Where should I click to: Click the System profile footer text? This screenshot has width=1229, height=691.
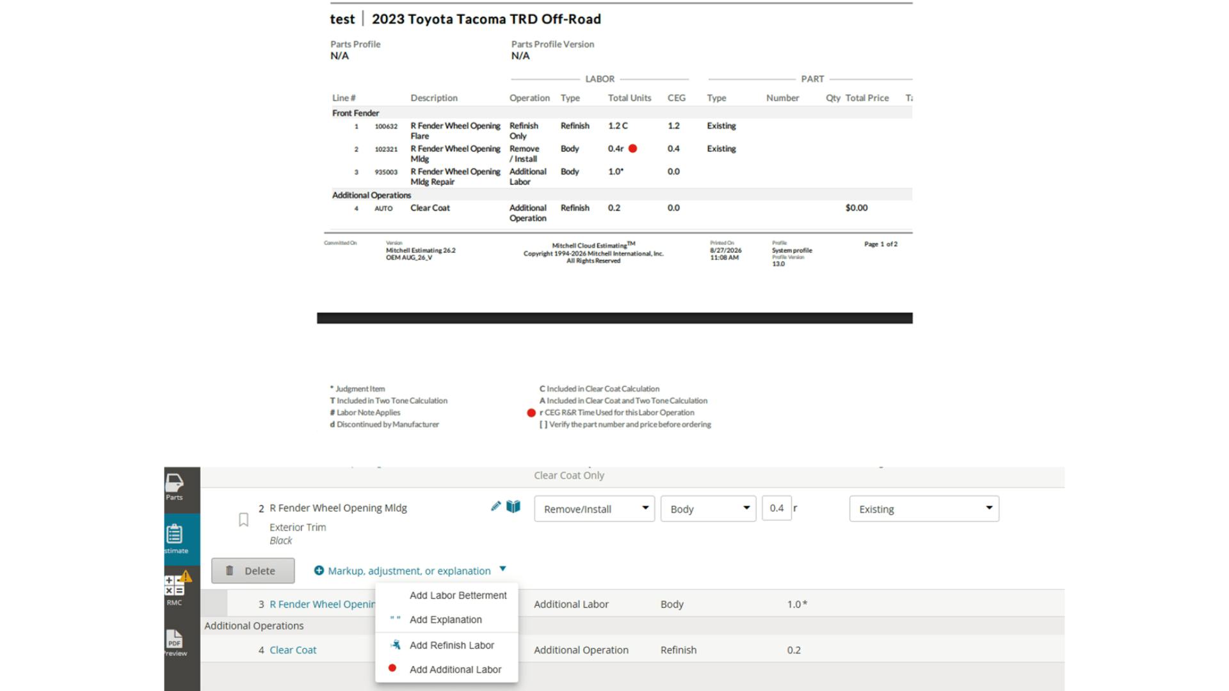(792, 251)
